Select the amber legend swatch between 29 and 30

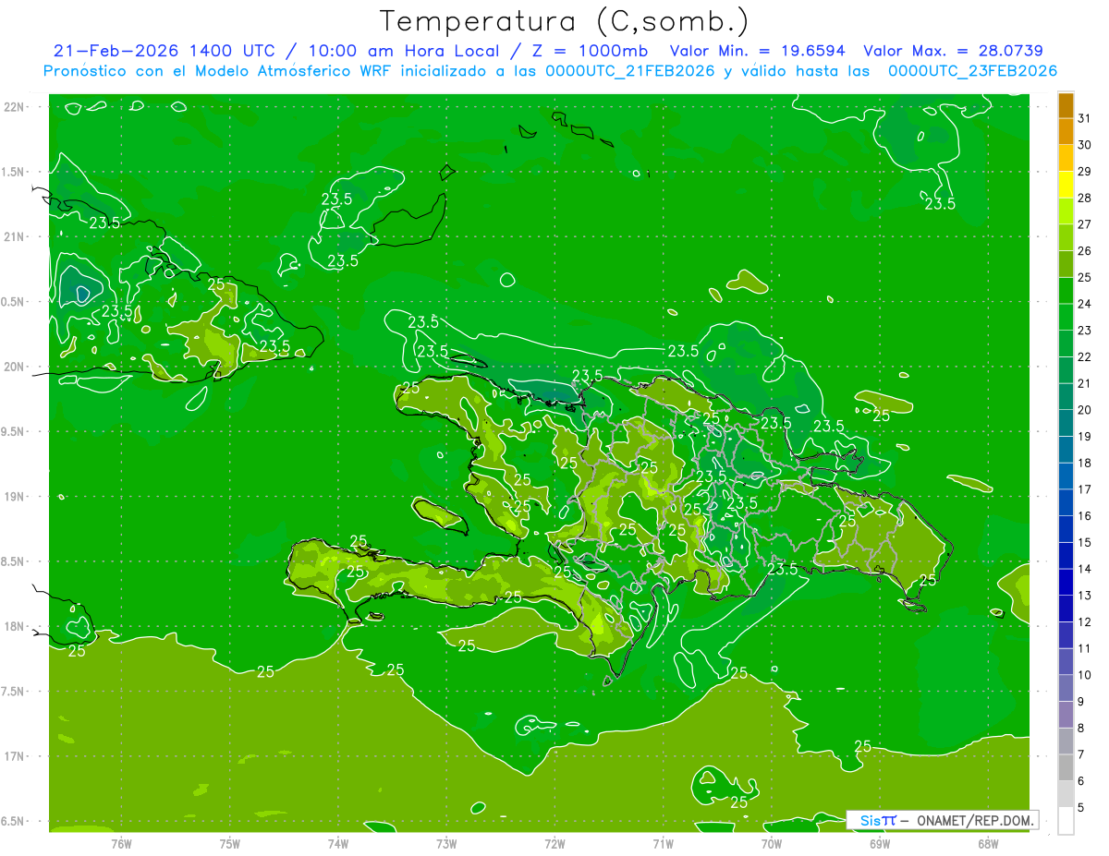(x=1066, y=158)
